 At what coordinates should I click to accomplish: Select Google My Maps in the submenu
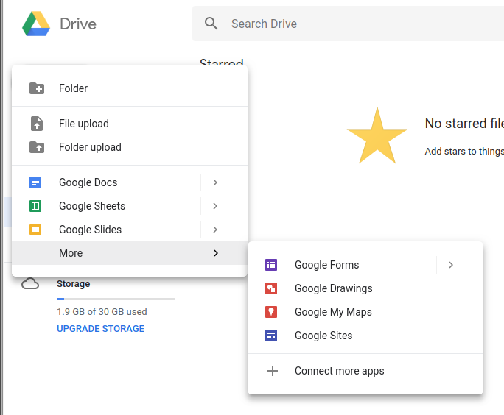pos(365,312)
